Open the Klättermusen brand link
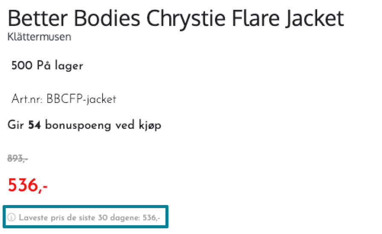Screen dimensions: 382x234 pos(39,37)
